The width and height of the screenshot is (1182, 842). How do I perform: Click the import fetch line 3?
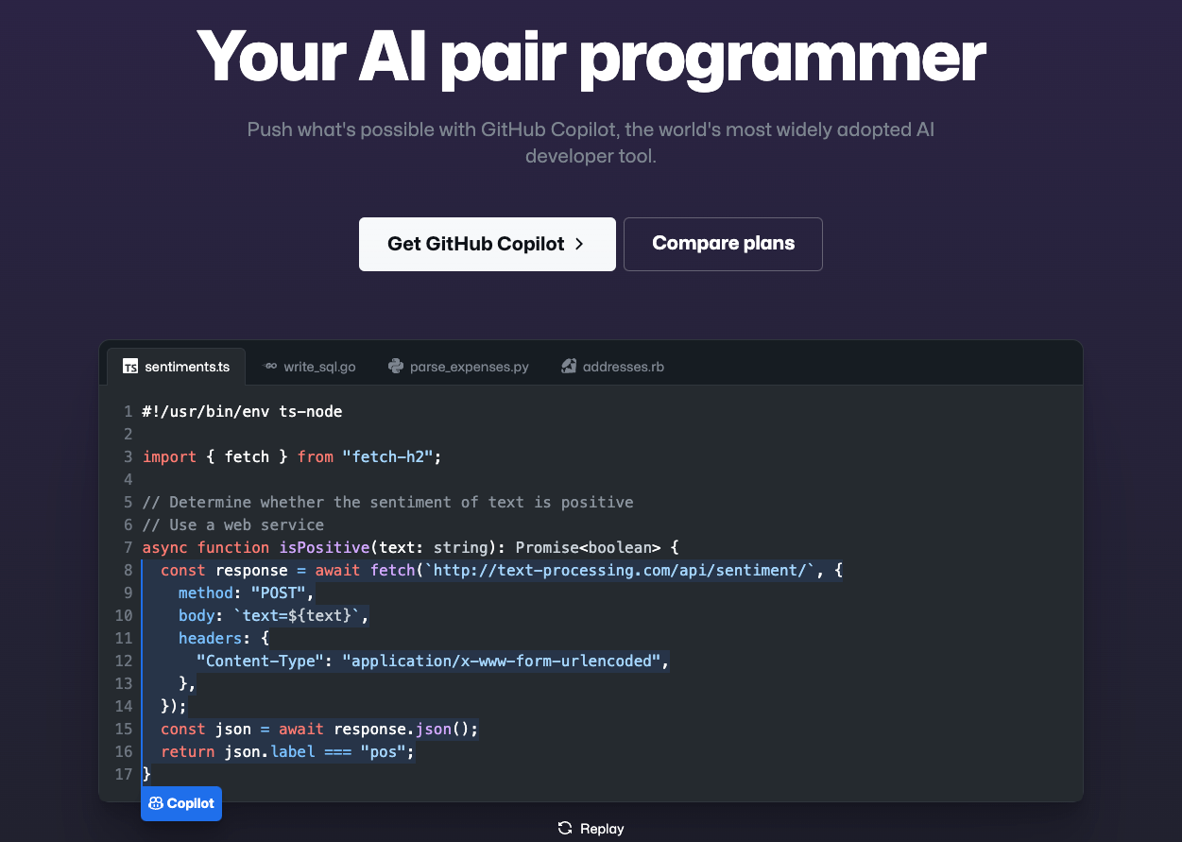click(x=292, y=456)
